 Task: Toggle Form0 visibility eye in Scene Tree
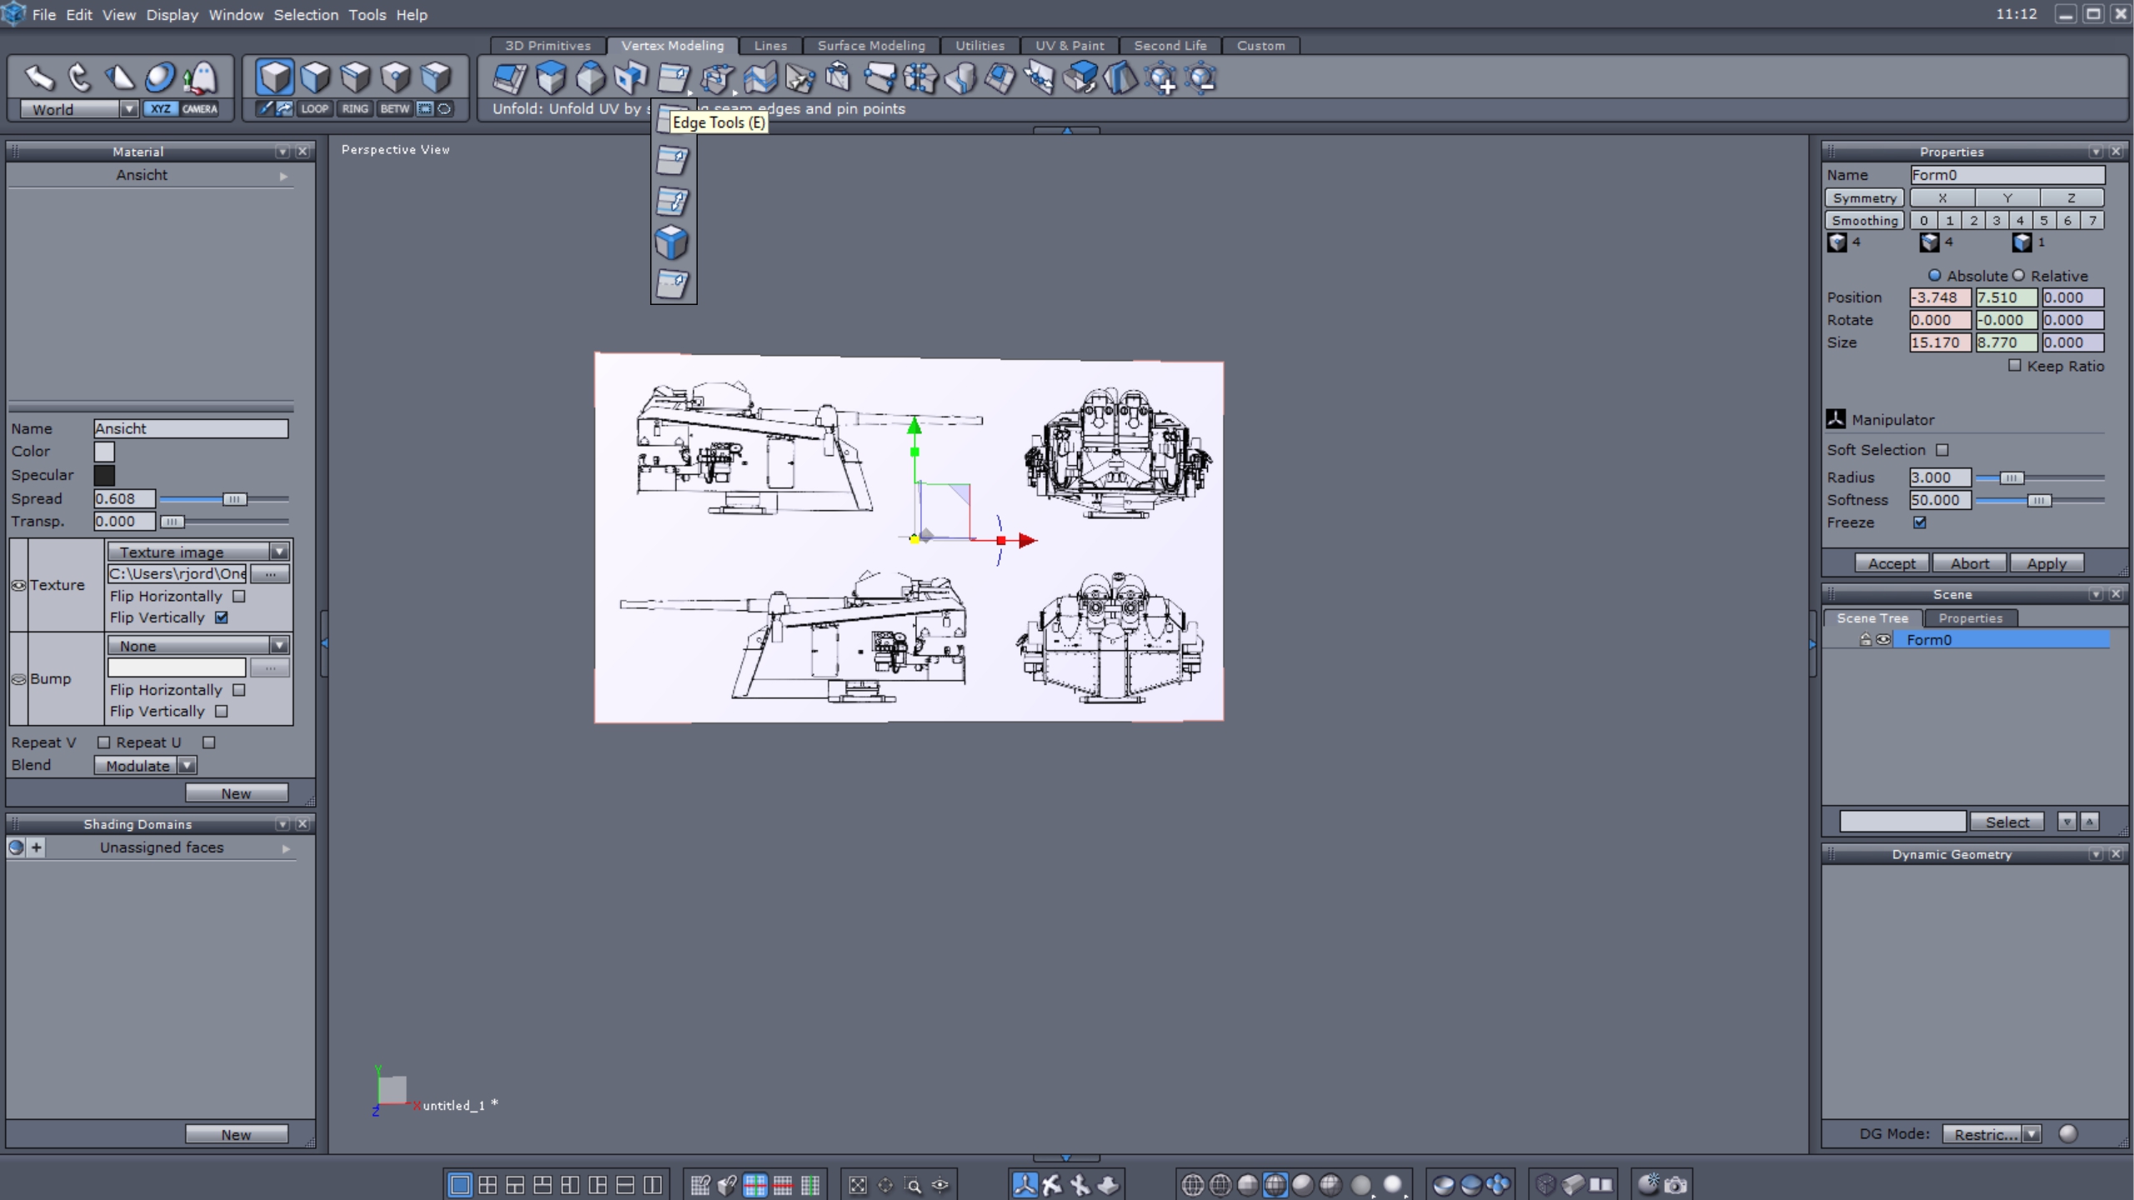coord(1883,639)
